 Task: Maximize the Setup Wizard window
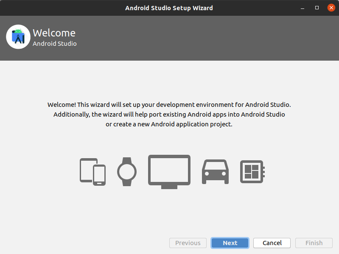tap(317, 8)
